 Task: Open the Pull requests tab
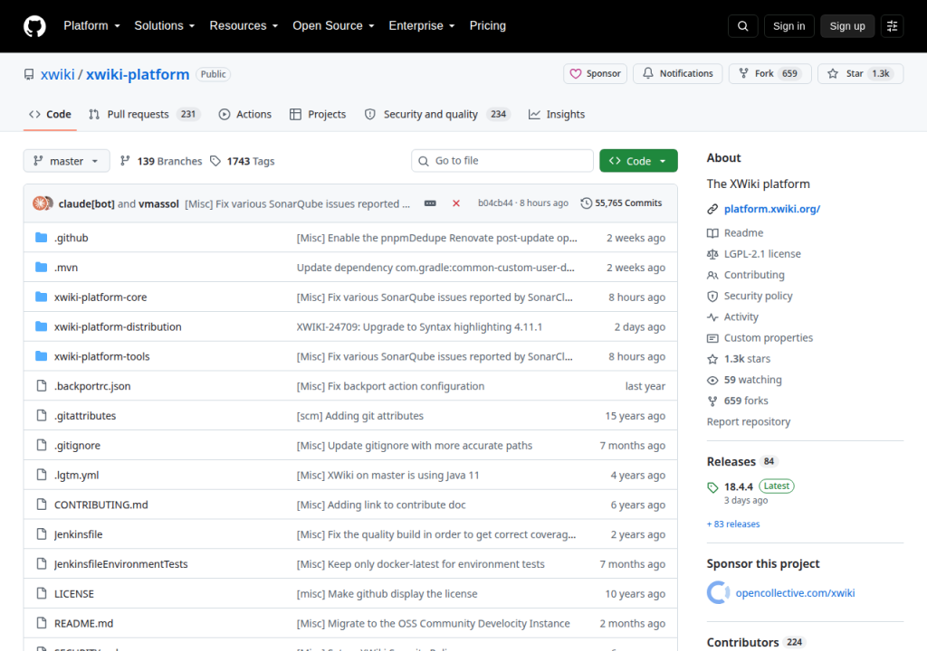pyautogui.click(x=144, y=115)
